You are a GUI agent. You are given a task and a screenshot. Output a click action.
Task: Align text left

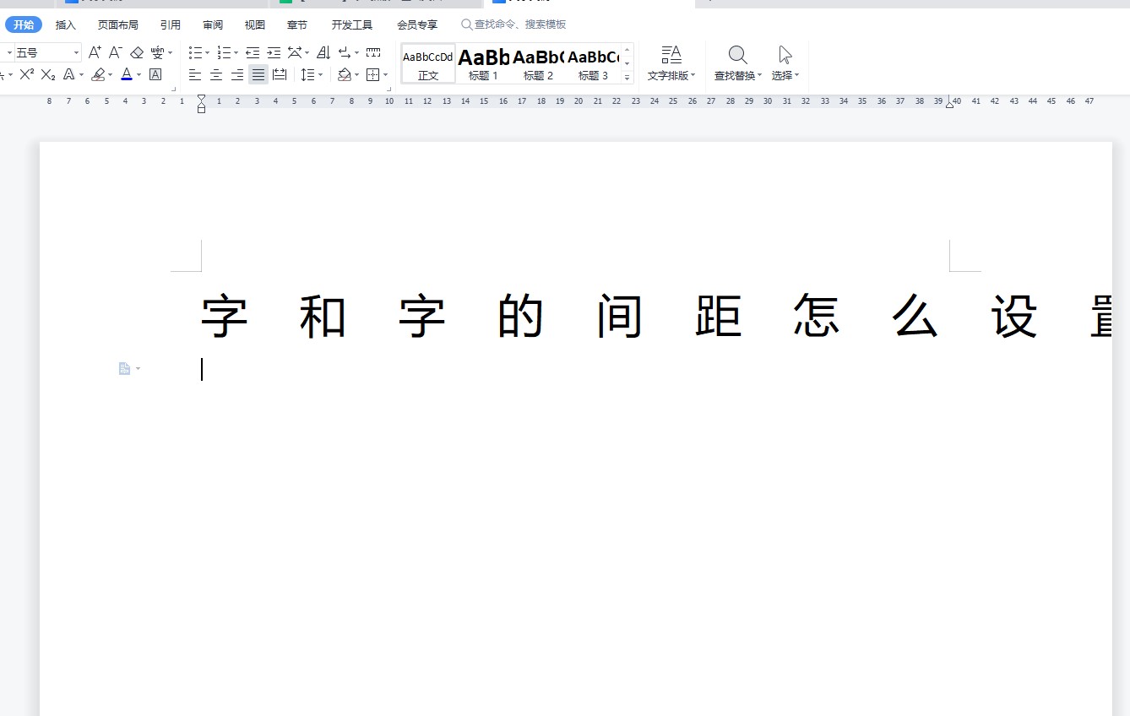coord(195,74)
